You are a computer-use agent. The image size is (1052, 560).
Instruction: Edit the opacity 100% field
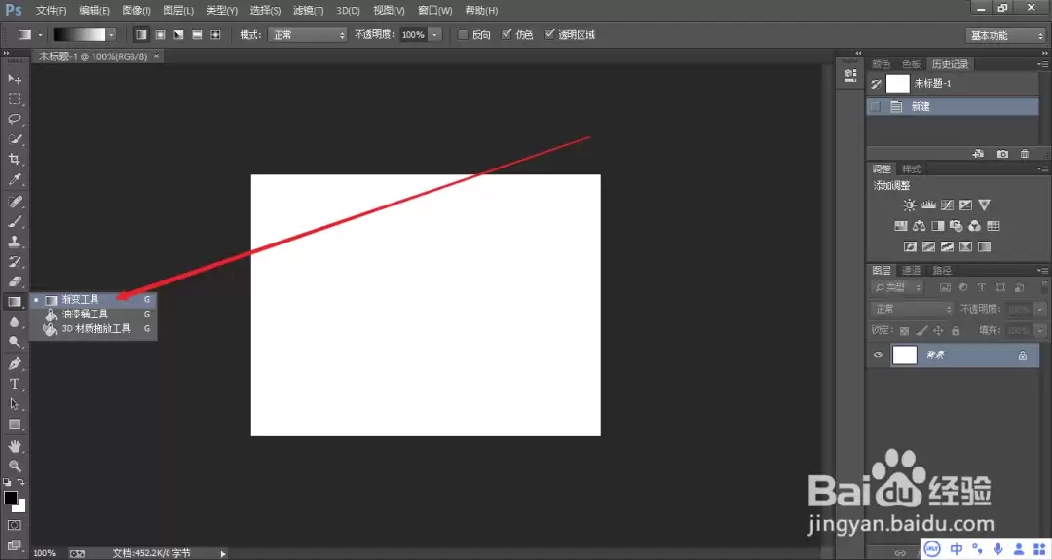click(x=413, y=35)
